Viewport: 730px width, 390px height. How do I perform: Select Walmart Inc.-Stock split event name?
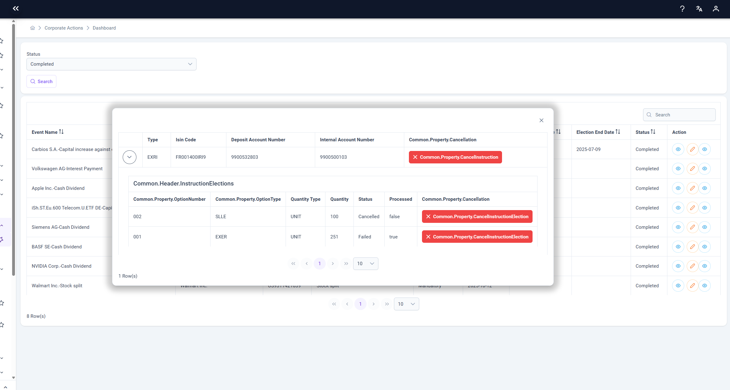point(57,286)
